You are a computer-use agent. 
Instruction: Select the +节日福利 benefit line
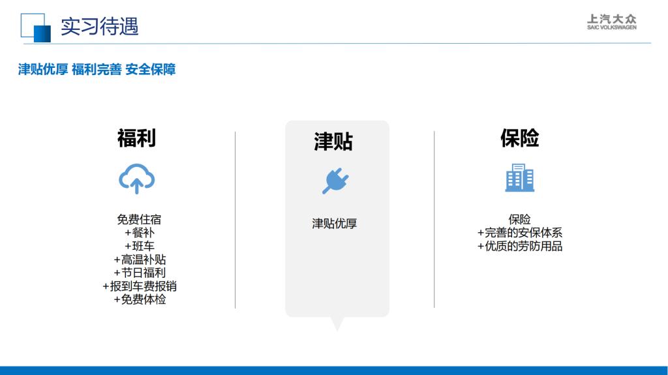(139, 273)
